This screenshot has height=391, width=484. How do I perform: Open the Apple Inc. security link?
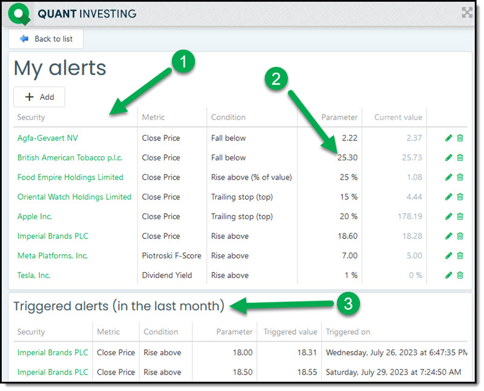34,217
